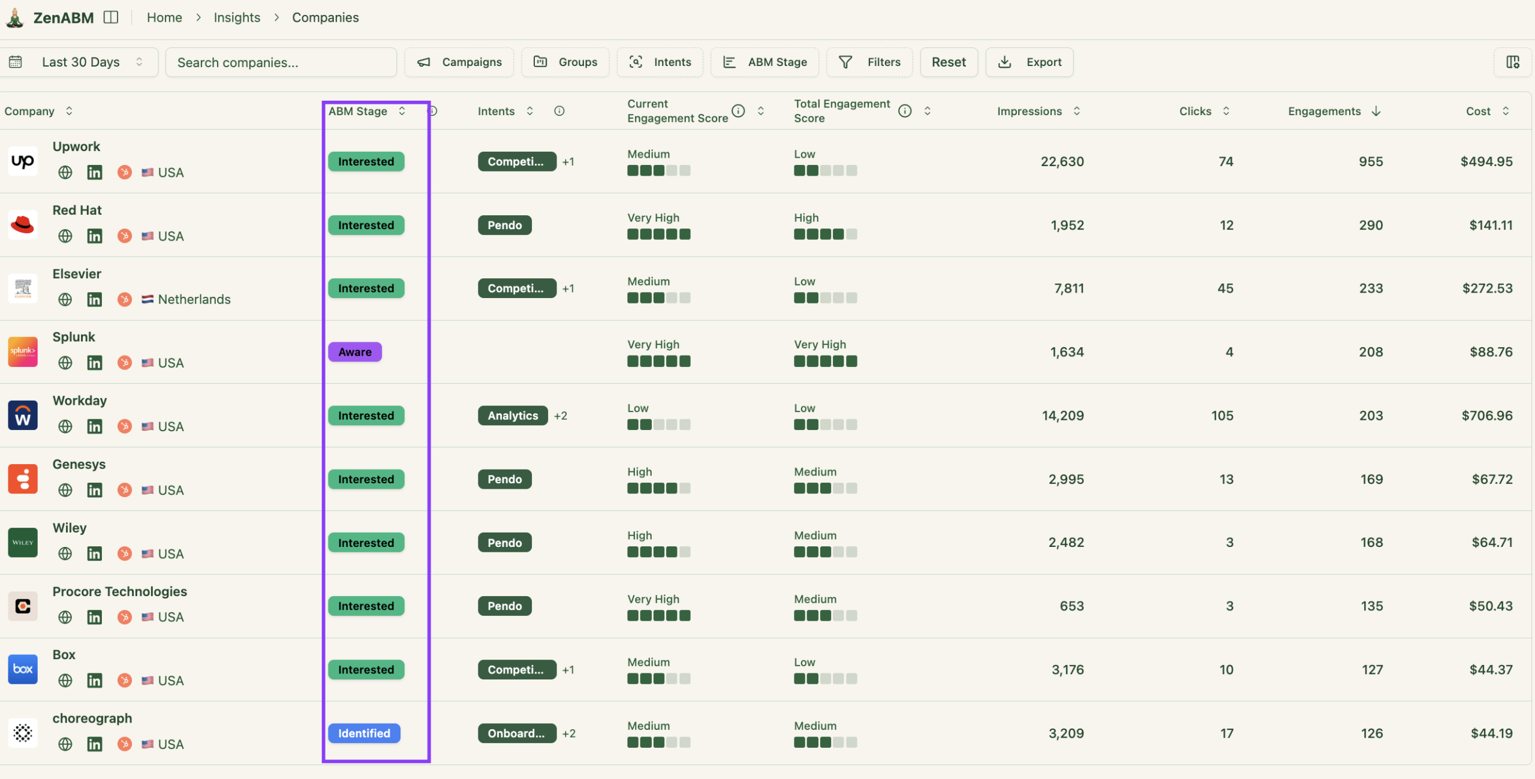Open Groups using the folder icon
This screenshot has width=1535, height=779.
coord(540,62)
